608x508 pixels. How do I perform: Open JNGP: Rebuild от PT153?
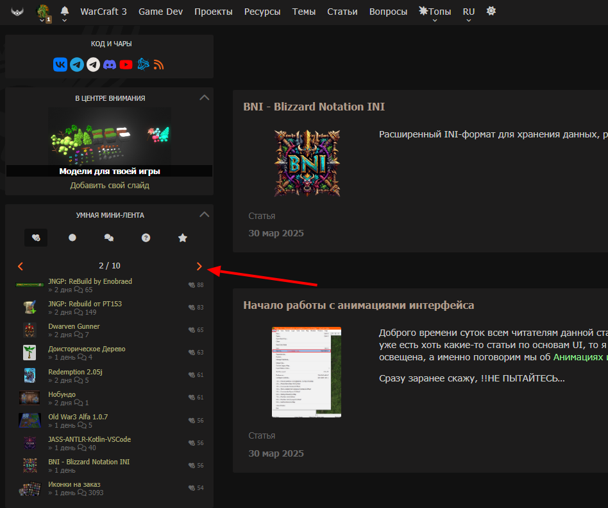coord(85,304)
